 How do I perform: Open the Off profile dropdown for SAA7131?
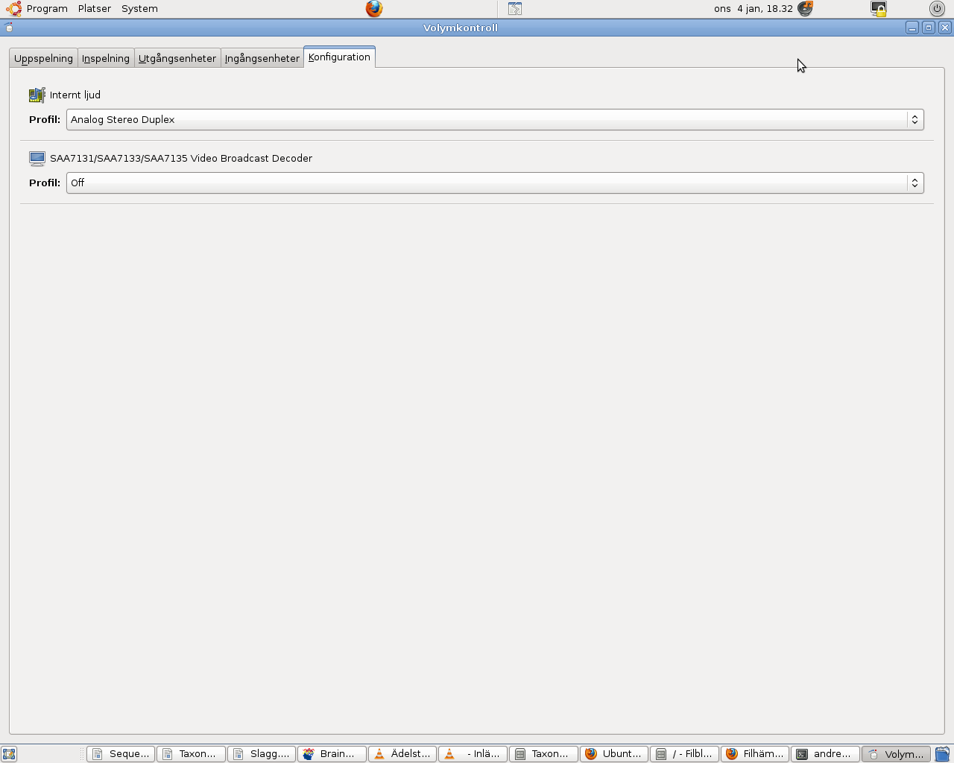[495, 183]
